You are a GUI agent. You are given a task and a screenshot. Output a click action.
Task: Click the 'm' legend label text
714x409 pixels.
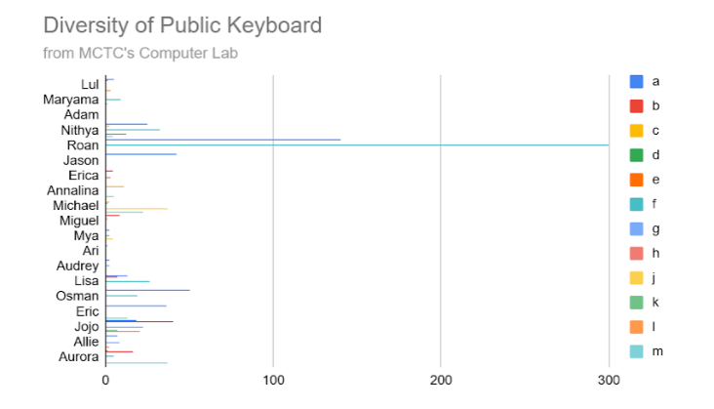[x=656, y=350]
